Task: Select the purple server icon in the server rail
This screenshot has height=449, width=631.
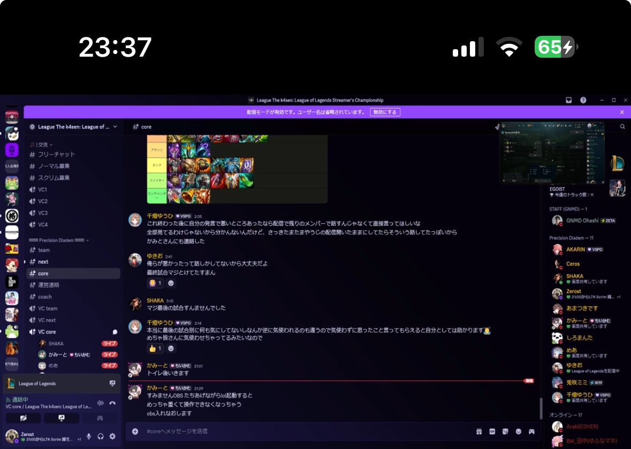Action: tap(12, 150)
